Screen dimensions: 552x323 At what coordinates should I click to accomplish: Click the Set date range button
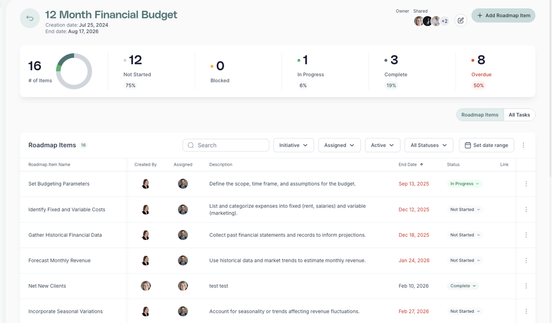(486, 145)
